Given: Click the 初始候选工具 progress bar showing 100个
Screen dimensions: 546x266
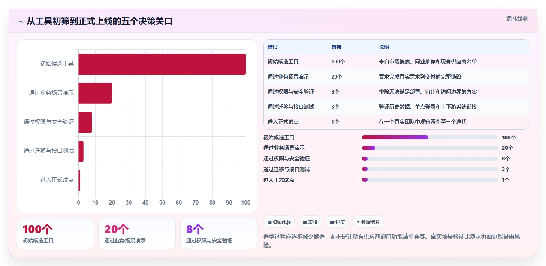Looking at the screenshot, I should [x=430, y=137].
